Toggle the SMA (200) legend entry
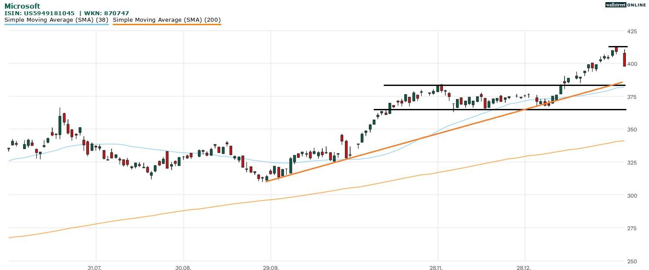649x270 pixels. 167,20
